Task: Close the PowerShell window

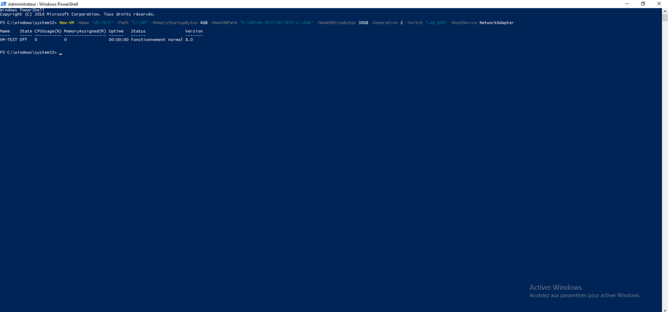Action: [x=659, y=3]
